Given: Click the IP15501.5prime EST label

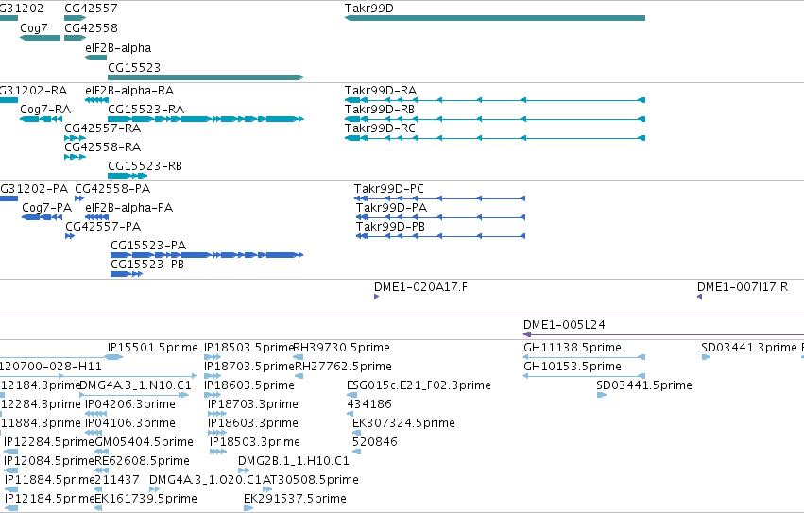Looking at the screenshot, I should [x=153, y=348].
